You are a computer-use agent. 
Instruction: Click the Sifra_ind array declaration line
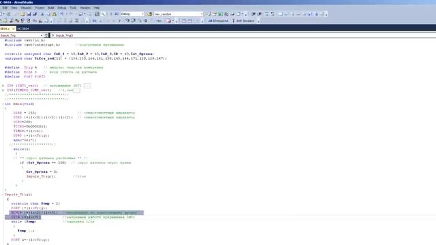[86, 59]
